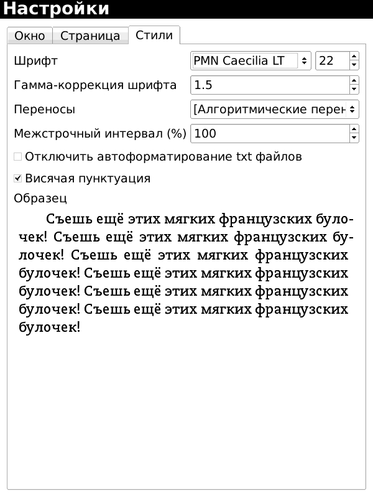The image size is (373, 498).
Task: Decrease line spacing with the down arrow
Action: 354,138
